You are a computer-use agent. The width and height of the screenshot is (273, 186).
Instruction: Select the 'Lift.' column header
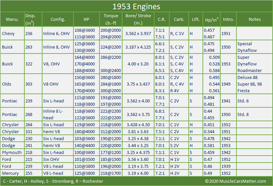[196, 19]
